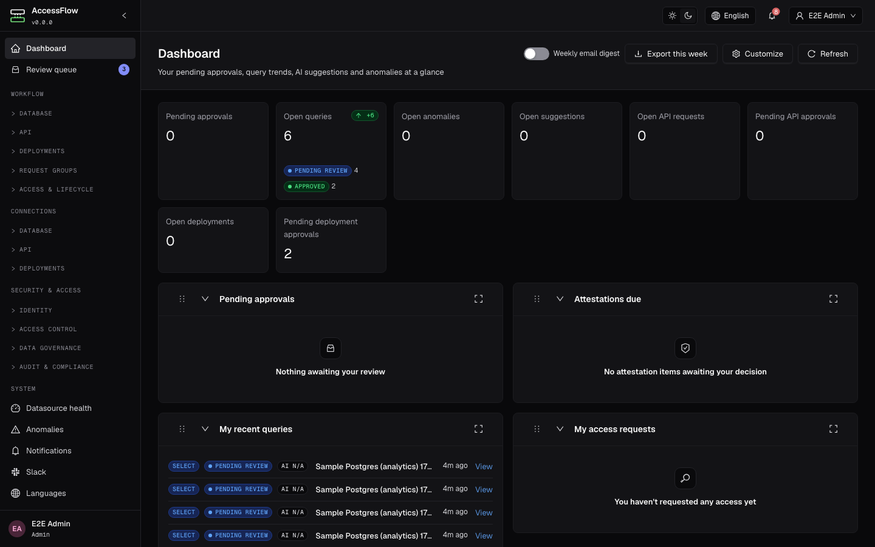The image size is (875, 547).
Task: Open Languages page in sidebar
Action: pos(70,494)
